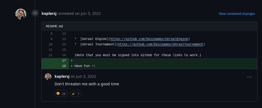
Task: Open README.md file name link
Action: tap(55, 26)
